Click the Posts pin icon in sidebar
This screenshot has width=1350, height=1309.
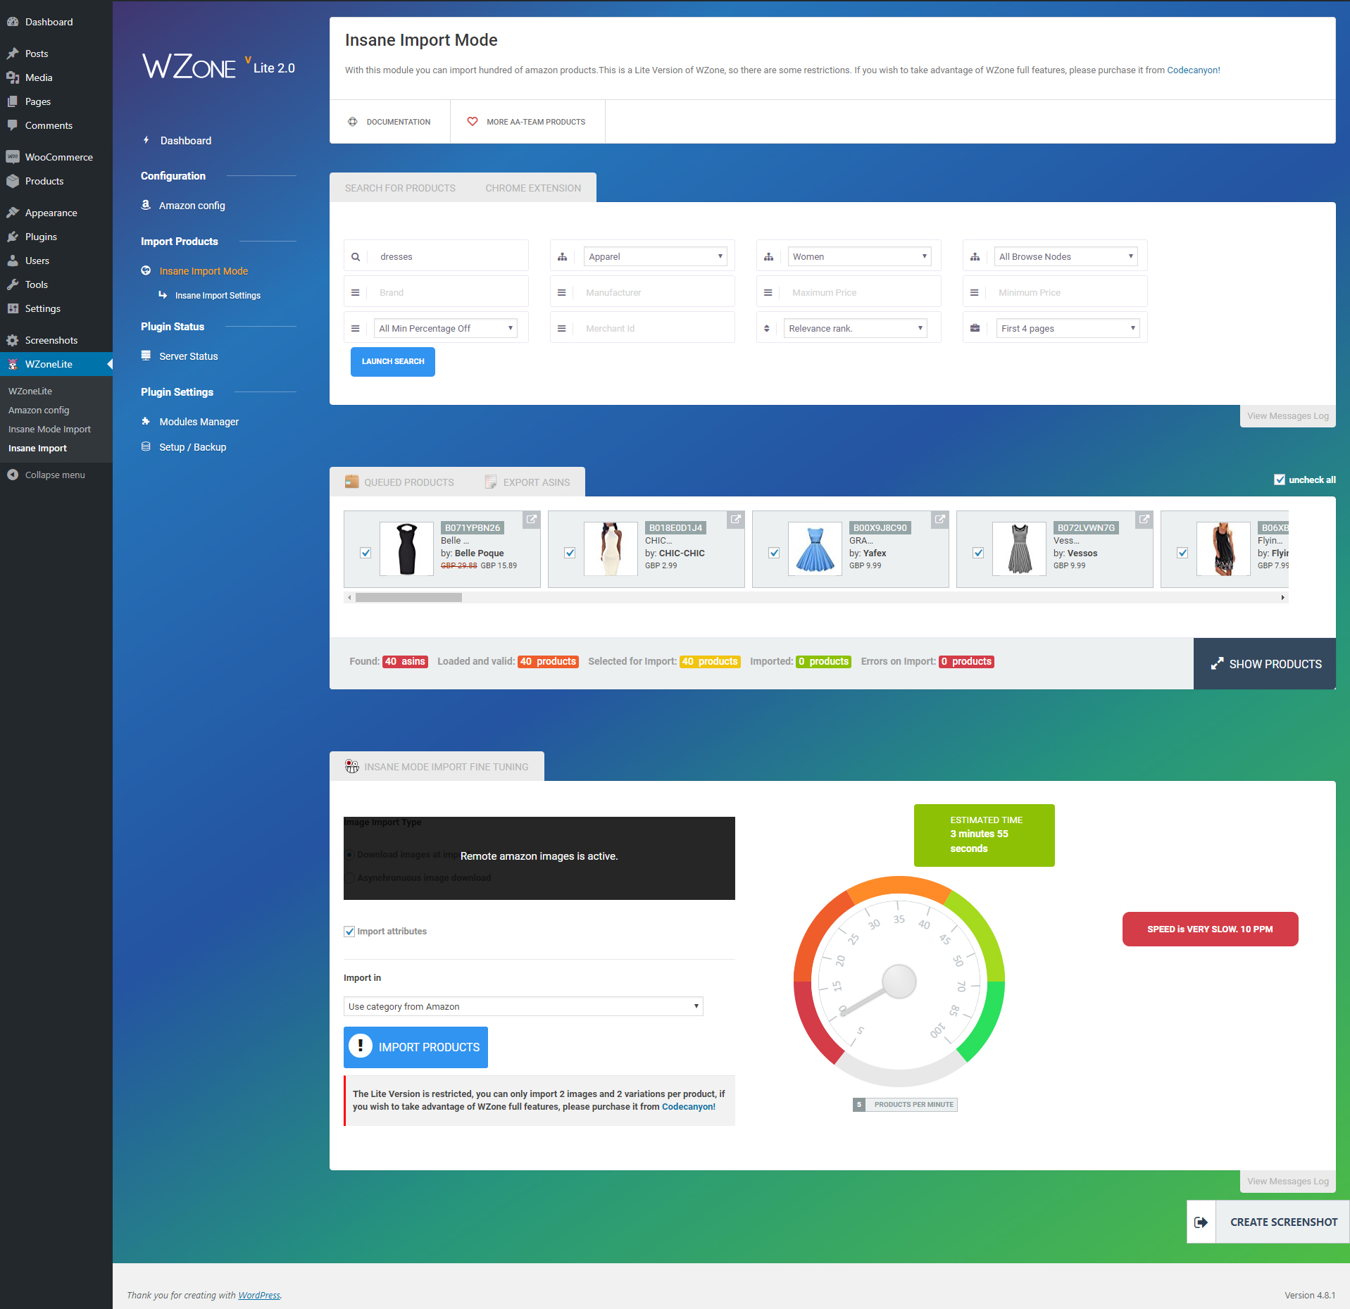[13, 54]
